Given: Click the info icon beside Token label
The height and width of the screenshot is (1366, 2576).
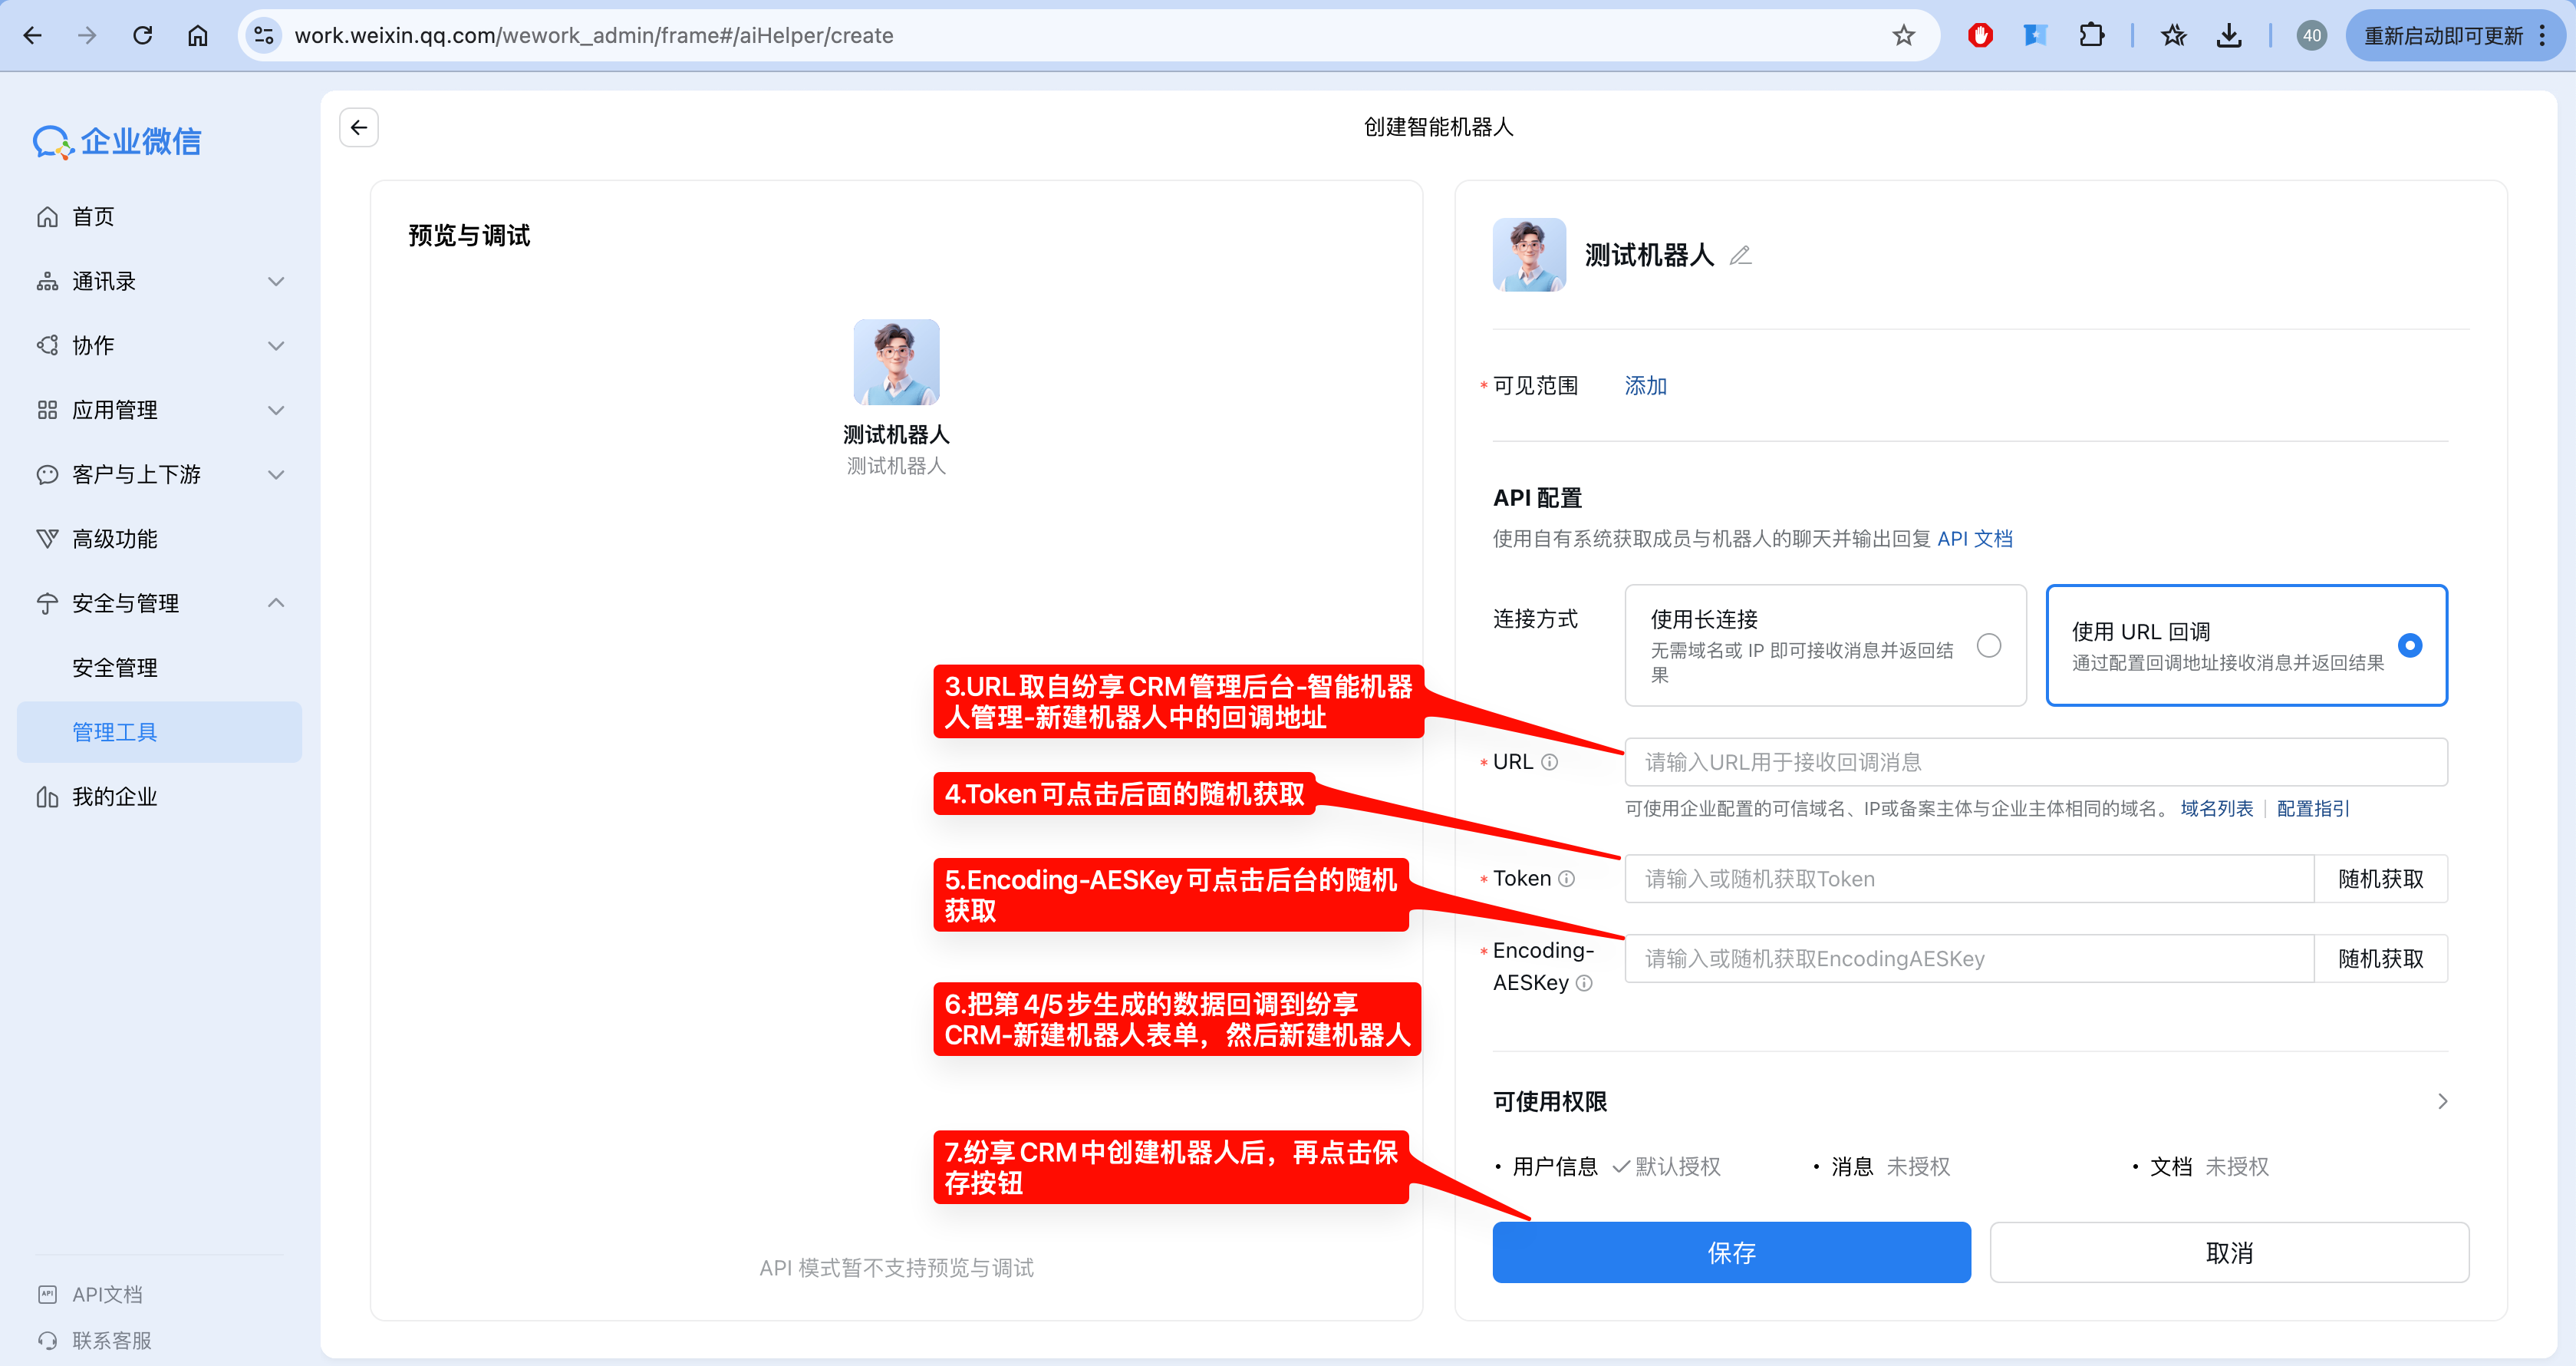Looking at the screenshot, I should coord(1567,879).
